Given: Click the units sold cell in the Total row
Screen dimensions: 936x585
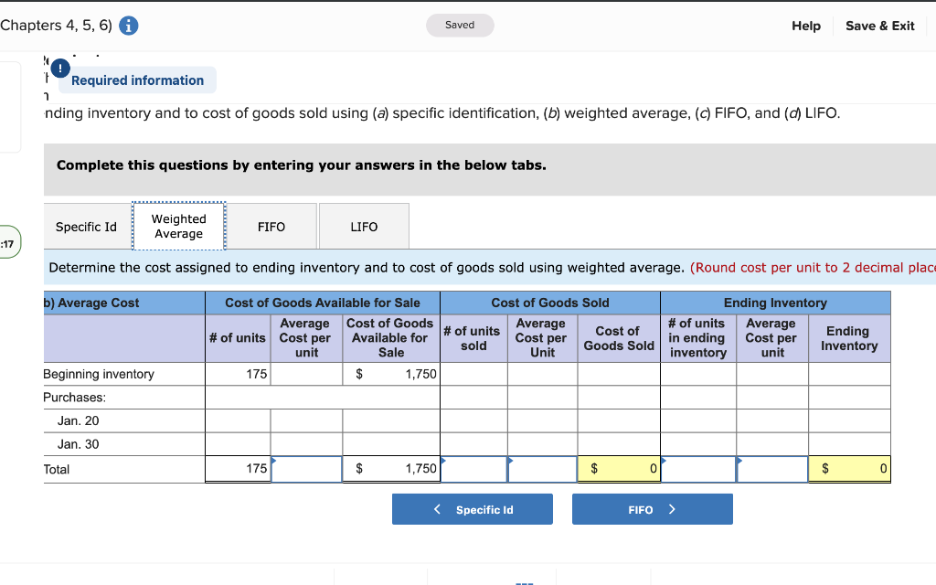Looking at the screenshot, I should [x=473, y=468].
